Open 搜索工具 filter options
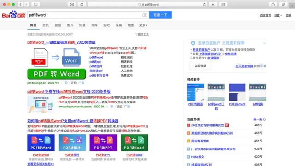This screenshot has height=166, width=295. coord(142,34)
